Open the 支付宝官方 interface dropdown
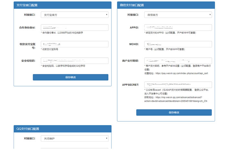The image size is (226, 159). pyautogui.click(x=75, y=15)
